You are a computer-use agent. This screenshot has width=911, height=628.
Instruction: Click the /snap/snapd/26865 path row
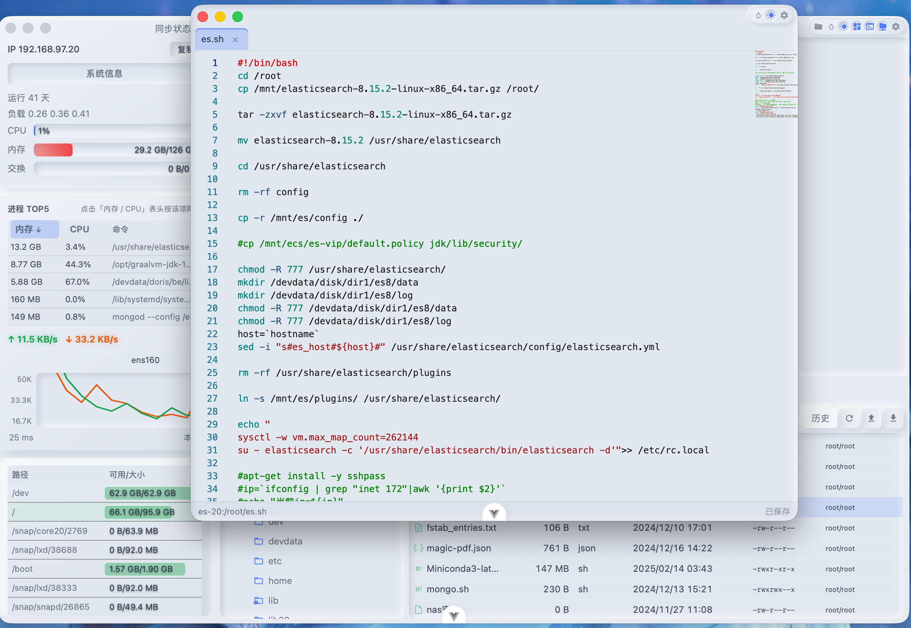coord(51,607)
